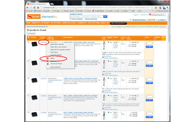Open the Arduino bookmark
The image size is (195, 122).
(x=42, y=11)
